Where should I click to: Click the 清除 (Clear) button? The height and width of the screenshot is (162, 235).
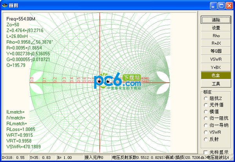[216, 20]
